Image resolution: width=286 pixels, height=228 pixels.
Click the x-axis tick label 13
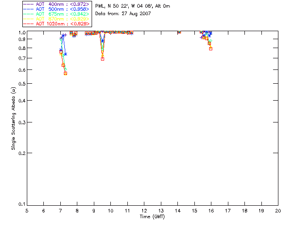pos(161,211)
